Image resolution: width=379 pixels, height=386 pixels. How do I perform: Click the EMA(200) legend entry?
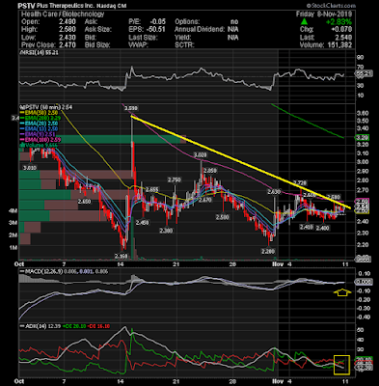[x=40, y=118]
